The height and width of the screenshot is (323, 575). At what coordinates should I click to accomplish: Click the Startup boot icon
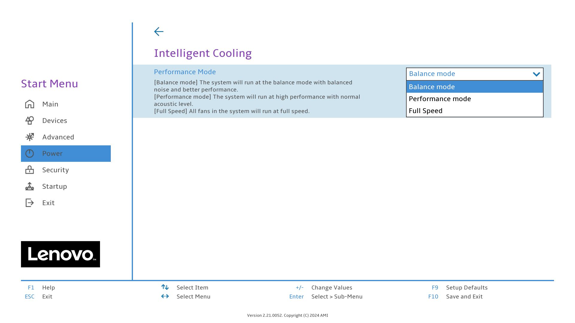30,186
